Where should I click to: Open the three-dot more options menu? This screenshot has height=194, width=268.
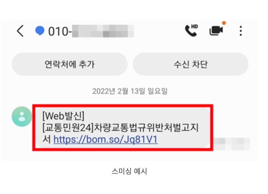pos(241,31)
